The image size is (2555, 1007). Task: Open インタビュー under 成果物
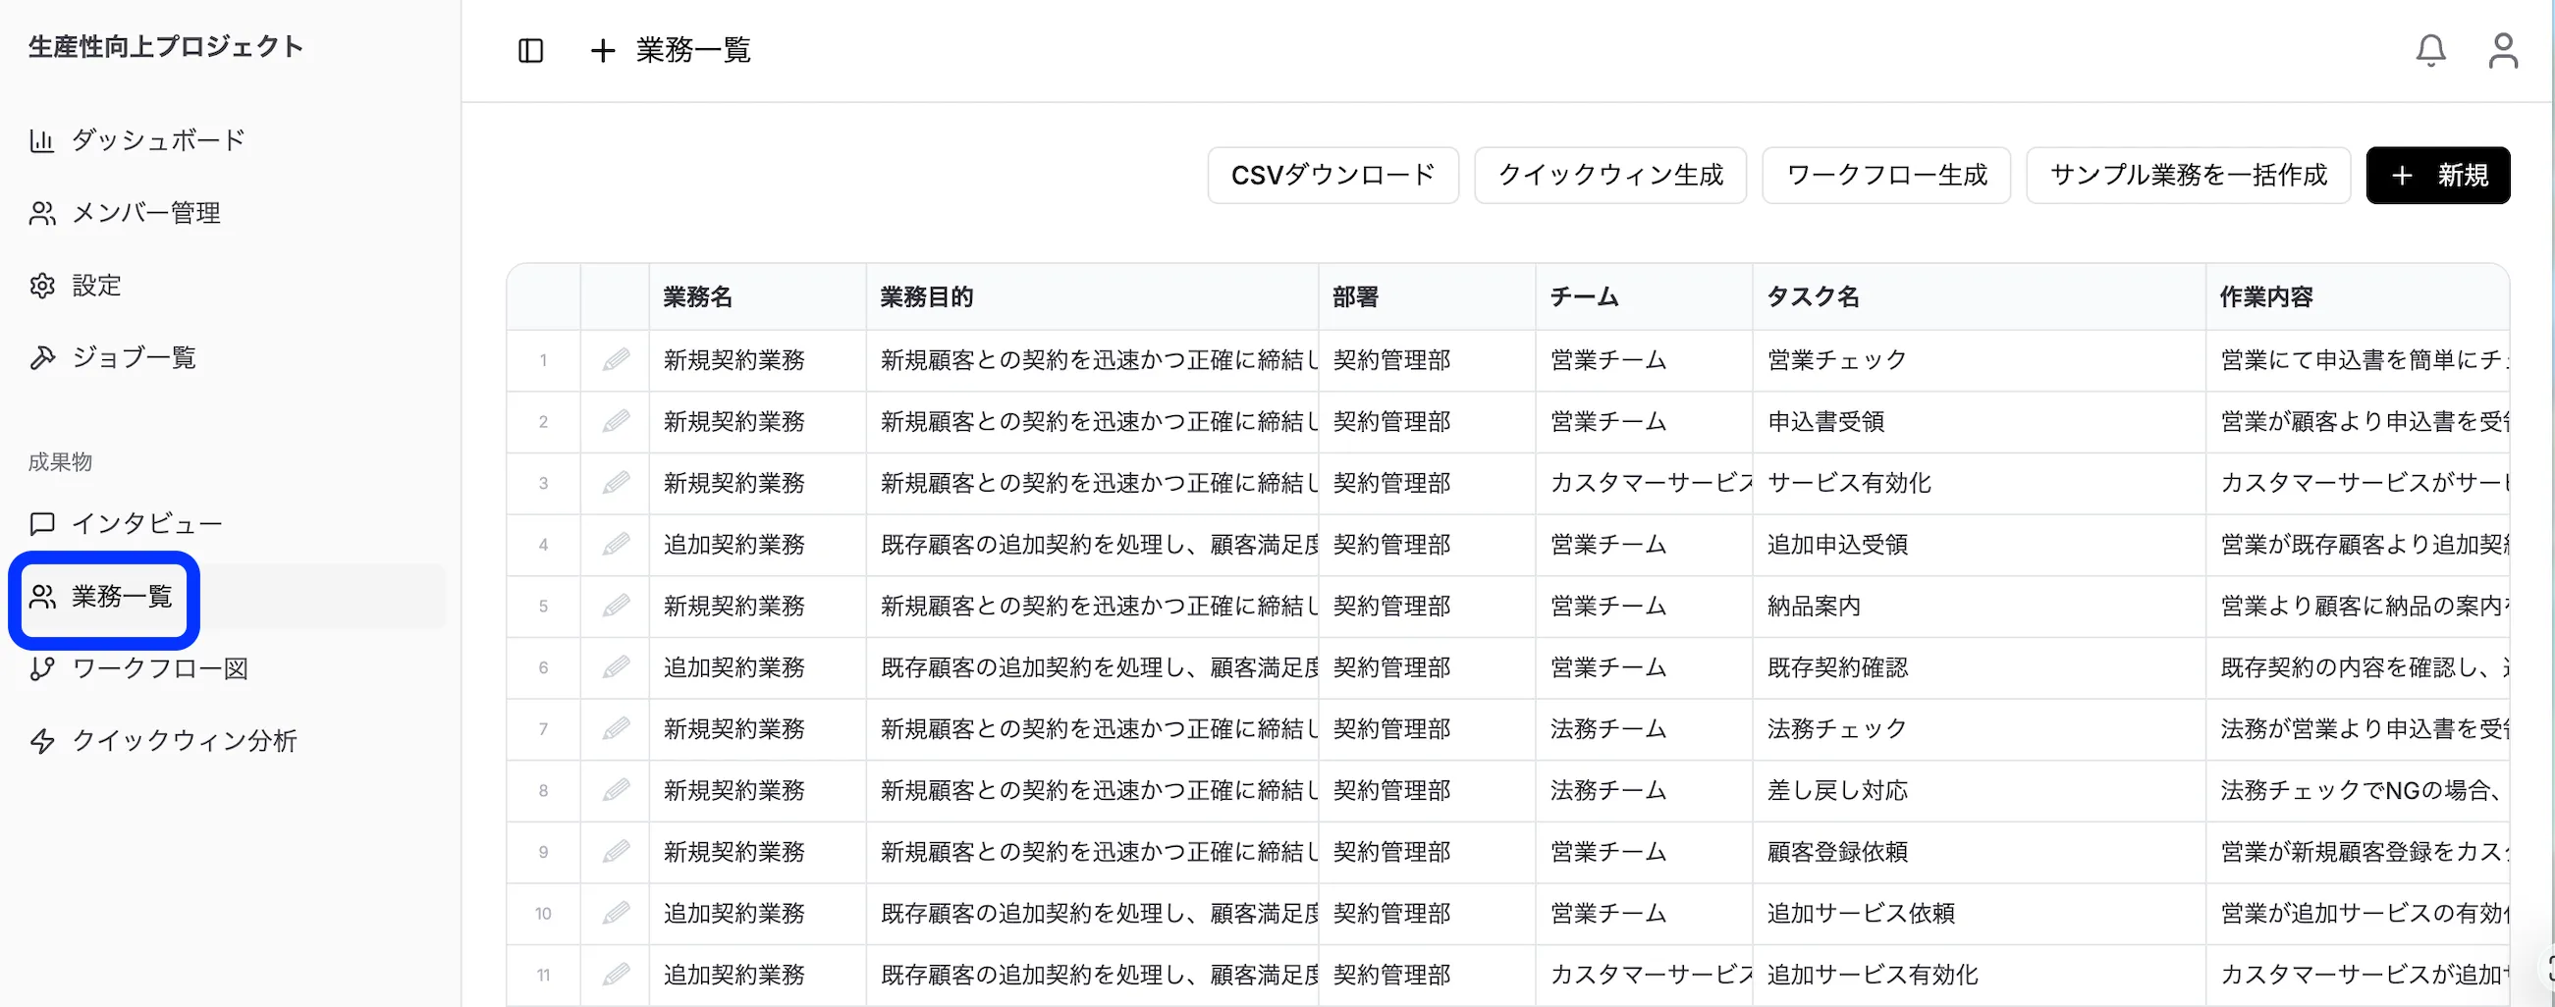coord(146,522)
